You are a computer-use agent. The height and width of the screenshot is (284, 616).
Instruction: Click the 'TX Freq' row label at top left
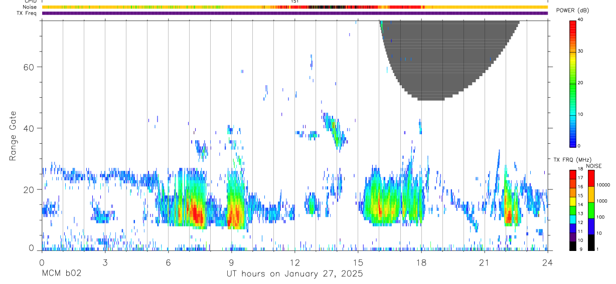click(27, 13)
